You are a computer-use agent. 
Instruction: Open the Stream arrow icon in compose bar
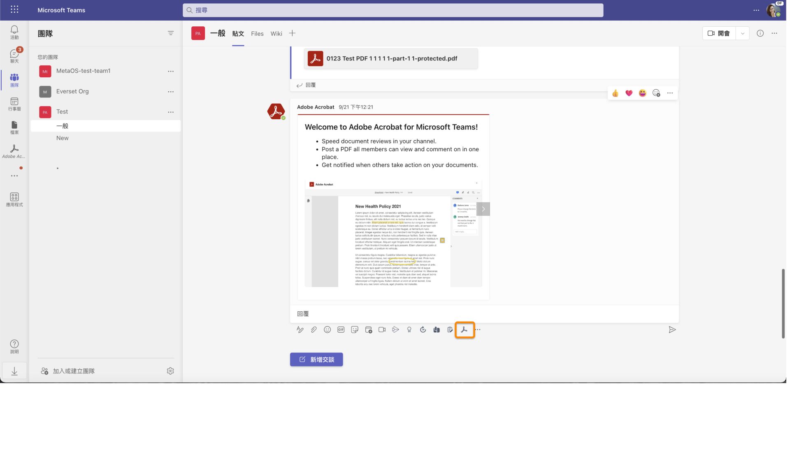tap(395, 330)
